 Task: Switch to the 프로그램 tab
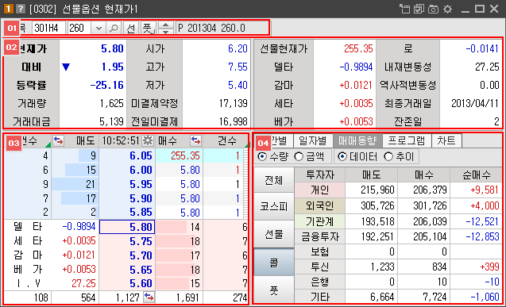407,140
